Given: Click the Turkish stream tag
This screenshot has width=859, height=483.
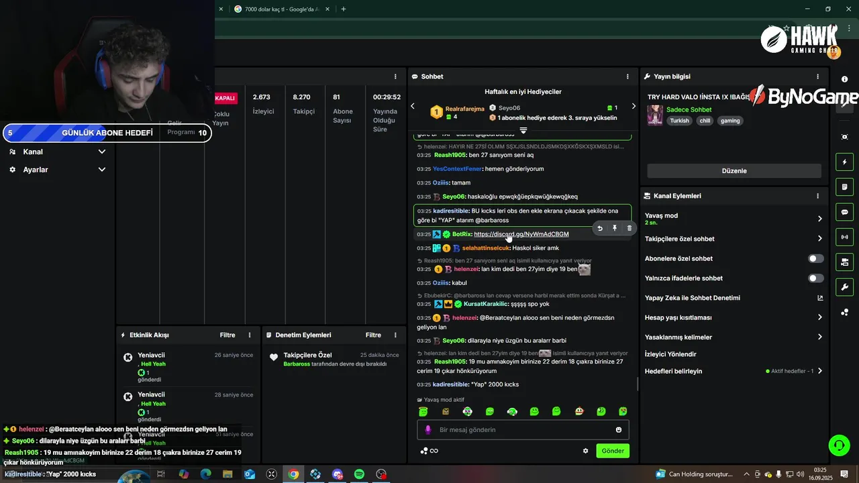Looking at the screenshot, I should click(x=679, y=121).
